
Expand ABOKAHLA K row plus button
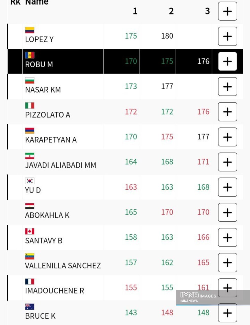227,212
